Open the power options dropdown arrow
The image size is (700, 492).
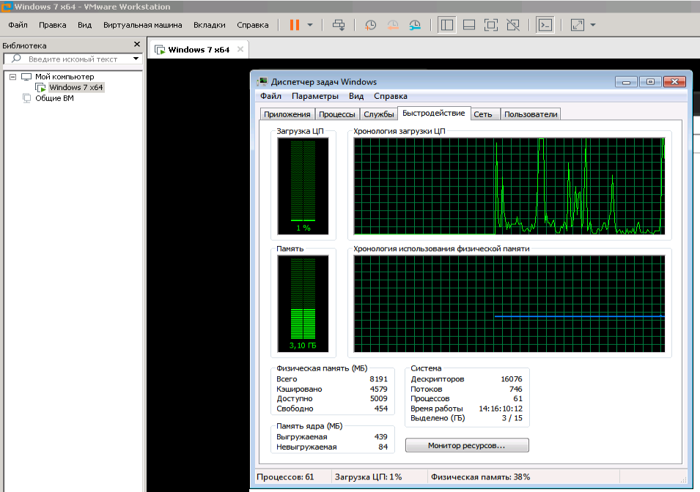[x=310, y=25]
